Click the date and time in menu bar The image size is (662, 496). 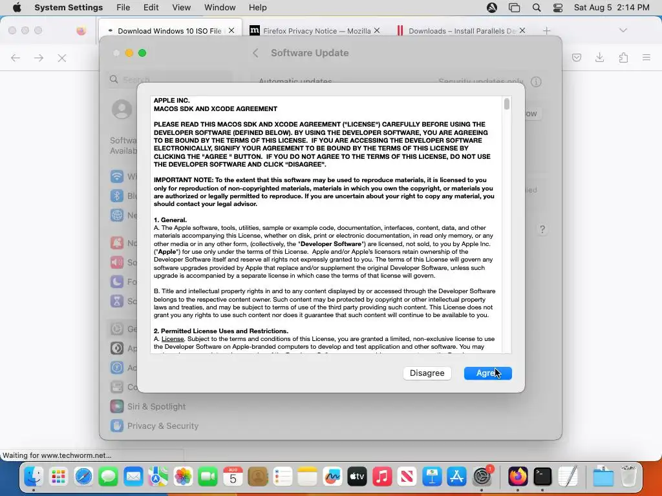612,8
